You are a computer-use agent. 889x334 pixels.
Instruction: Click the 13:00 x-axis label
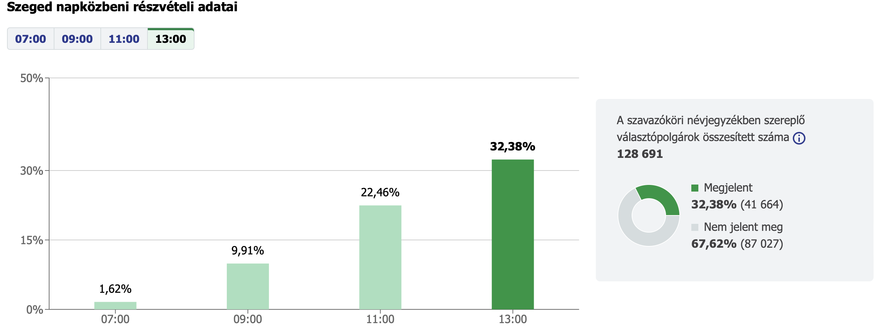tap(513, 319)
